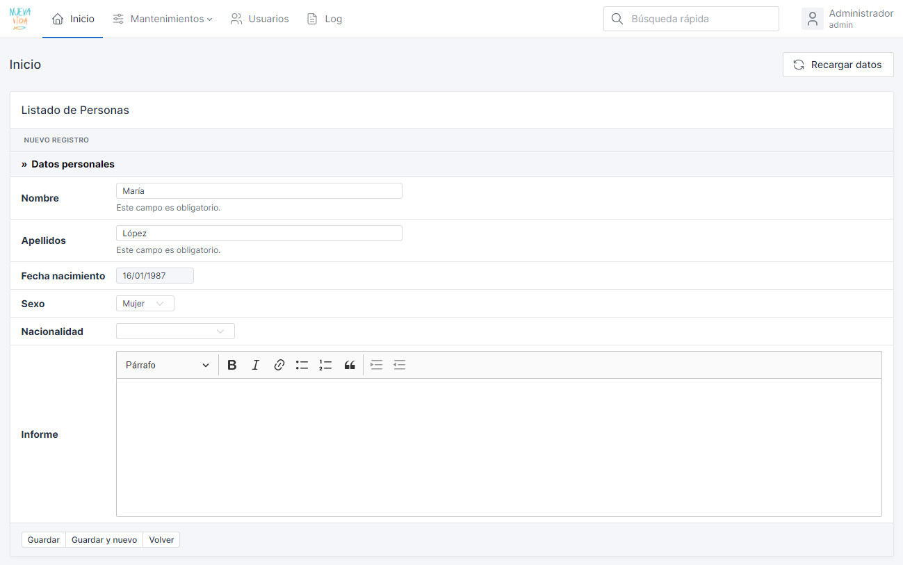Viewport: 903px width, 565px height.
Task: Click the Fecha nacimiento date field
Action: [154, 276]
